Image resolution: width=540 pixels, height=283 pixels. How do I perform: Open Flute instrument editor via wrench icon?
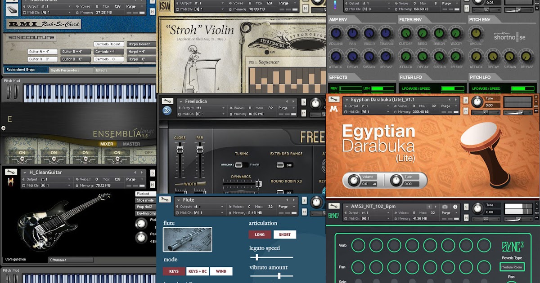pyautogui.click(x=165, y=199)
